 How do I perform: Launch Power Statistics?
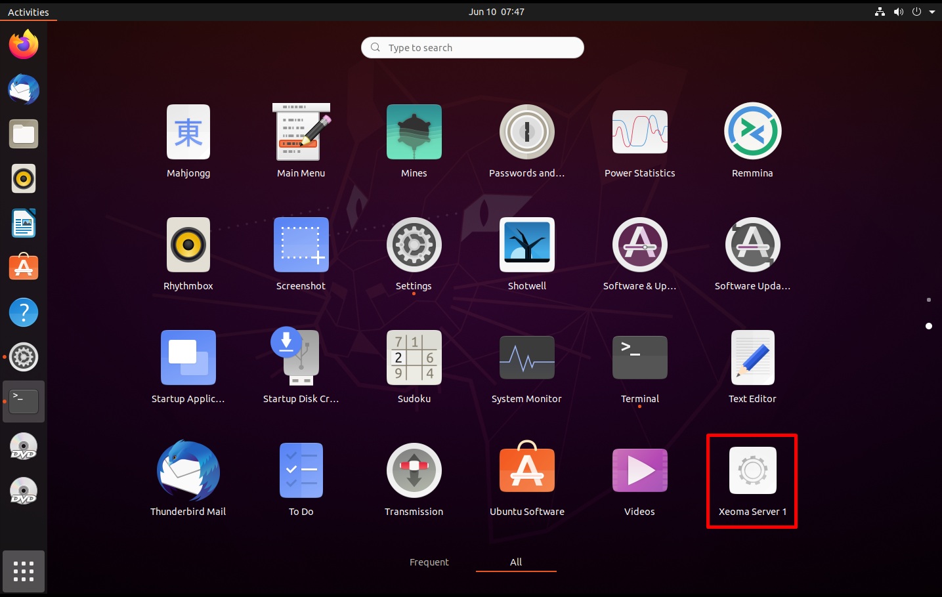[640, 140]
